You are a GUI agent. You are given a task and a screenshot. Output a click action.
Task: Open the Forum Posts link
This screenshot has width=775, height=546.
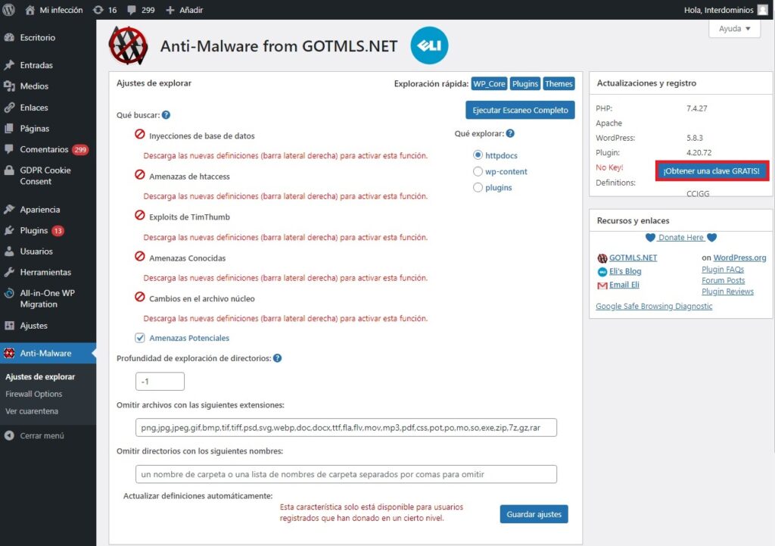[723, 280]
